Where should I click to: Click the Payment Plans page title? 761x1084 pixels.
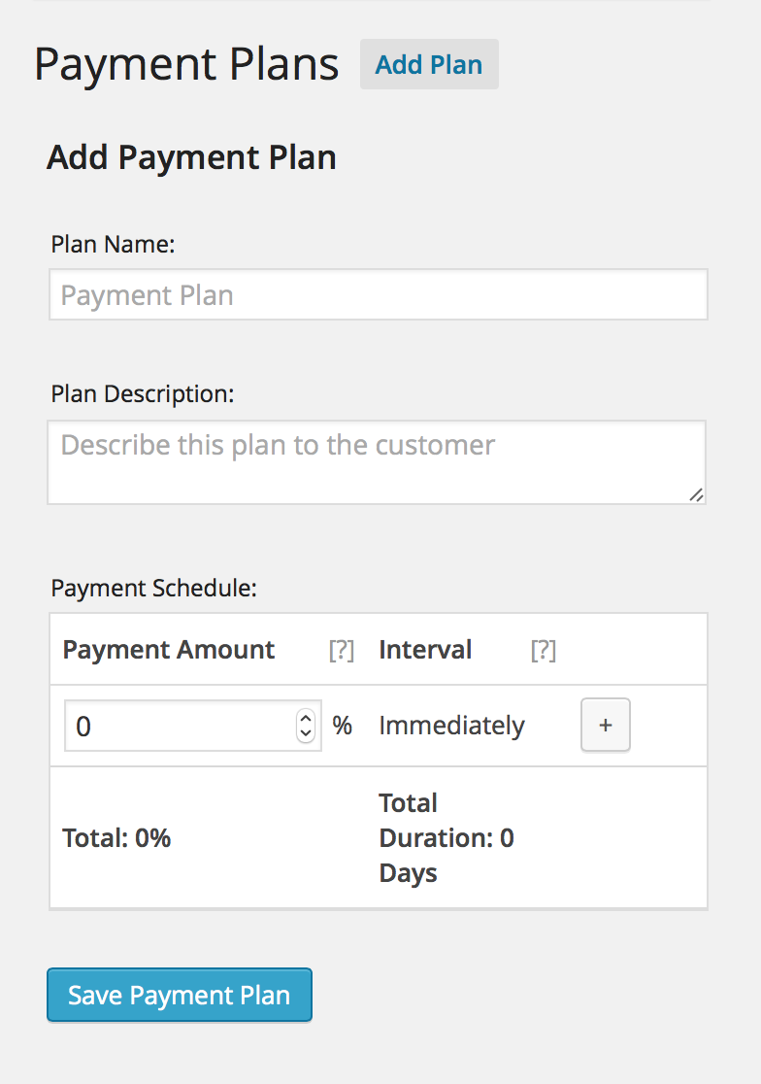(186, 63)
